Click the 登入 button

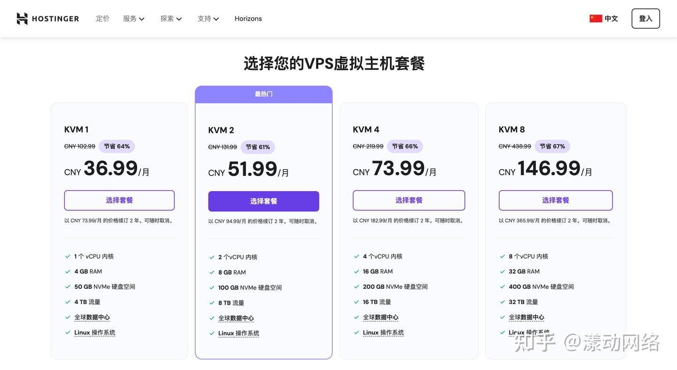(646, 18)
